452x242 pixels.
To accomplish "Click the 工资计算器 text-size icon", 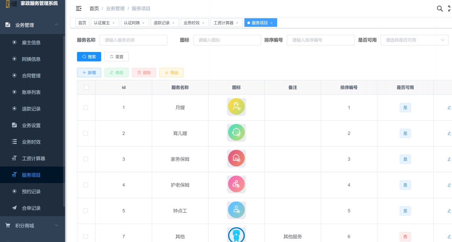I will click(14, 158).
